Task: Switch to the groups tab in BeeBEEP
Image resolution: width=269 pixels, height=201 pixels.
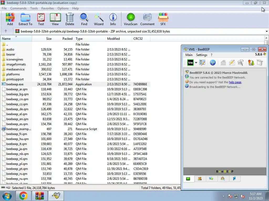Action: click(223, 179)
